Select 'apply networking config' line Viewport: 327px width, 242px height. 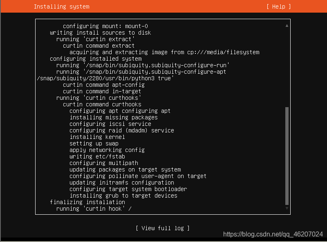[107, 150]
